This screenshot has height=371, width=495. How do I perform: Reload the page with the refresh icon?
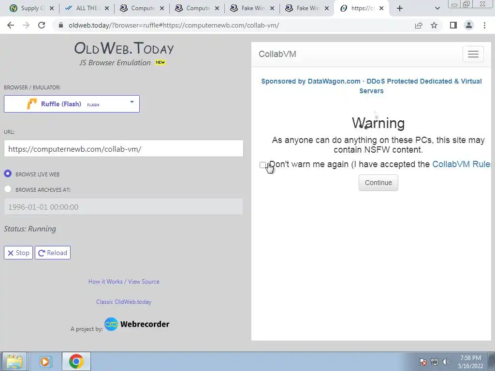coord(42,25)
